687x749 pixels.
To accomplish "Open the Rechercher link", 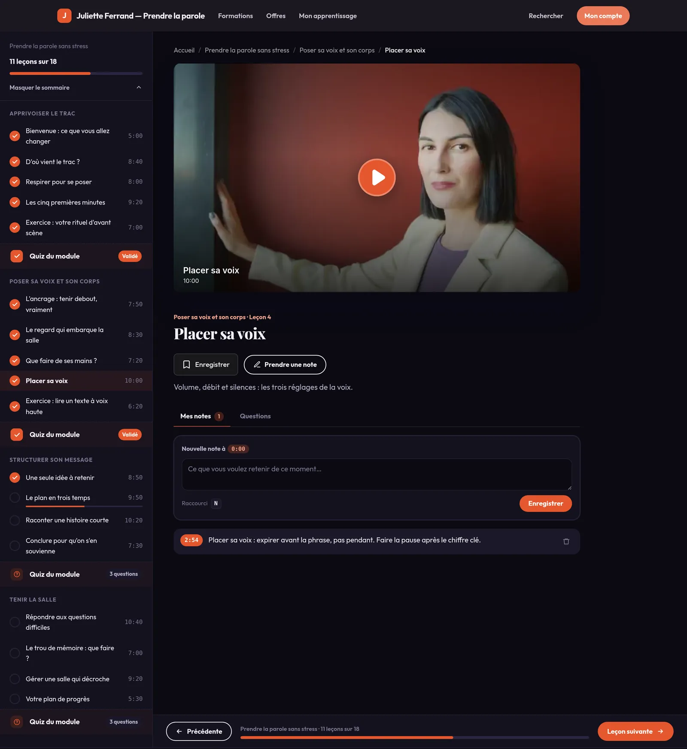I will pyautogui.click(x=546, y=16).
